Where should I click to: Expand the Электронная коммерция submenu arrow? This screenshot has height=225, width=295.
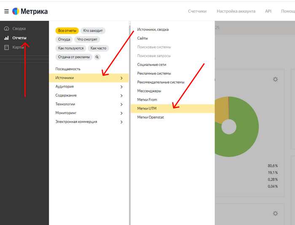[x=121, y=122]
